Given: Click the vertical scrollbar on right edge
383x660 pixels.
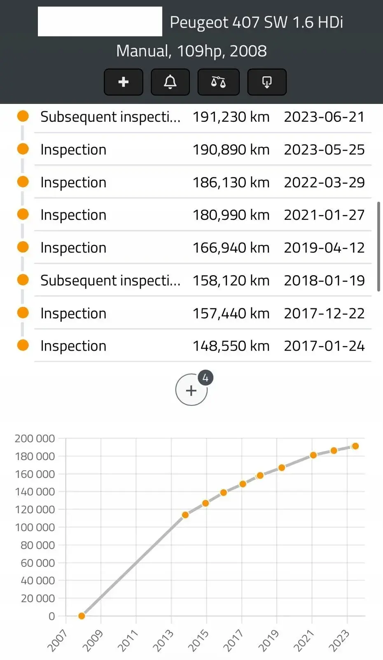Looking at the screenshot, I should [x=378, y=247].
